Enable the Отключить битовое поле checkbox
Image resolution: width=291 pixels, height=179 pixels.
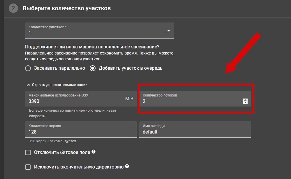click(28, 152)
